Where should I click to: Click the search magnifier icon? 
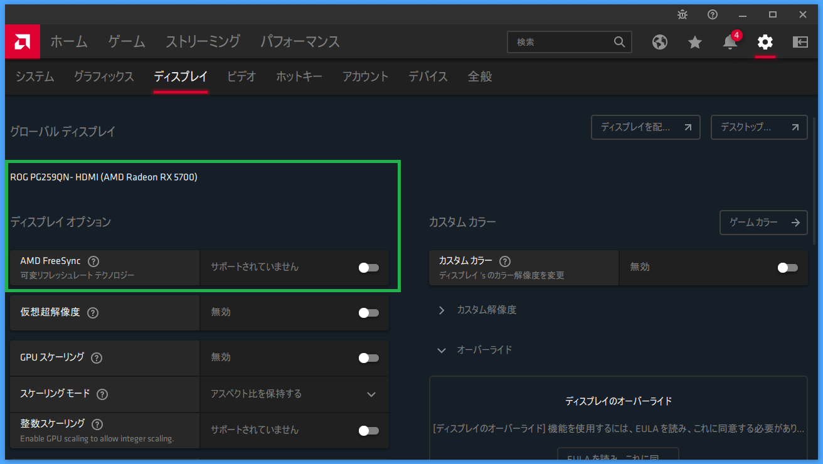pyautogui.click(x=619, y=42)
